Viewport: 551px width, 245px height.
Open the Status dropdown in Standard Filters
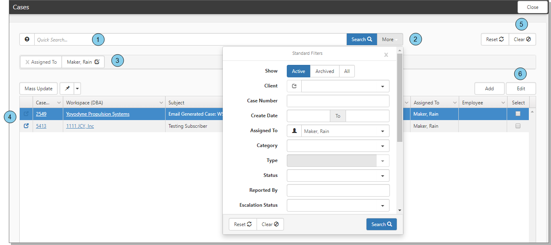[382, 176]
